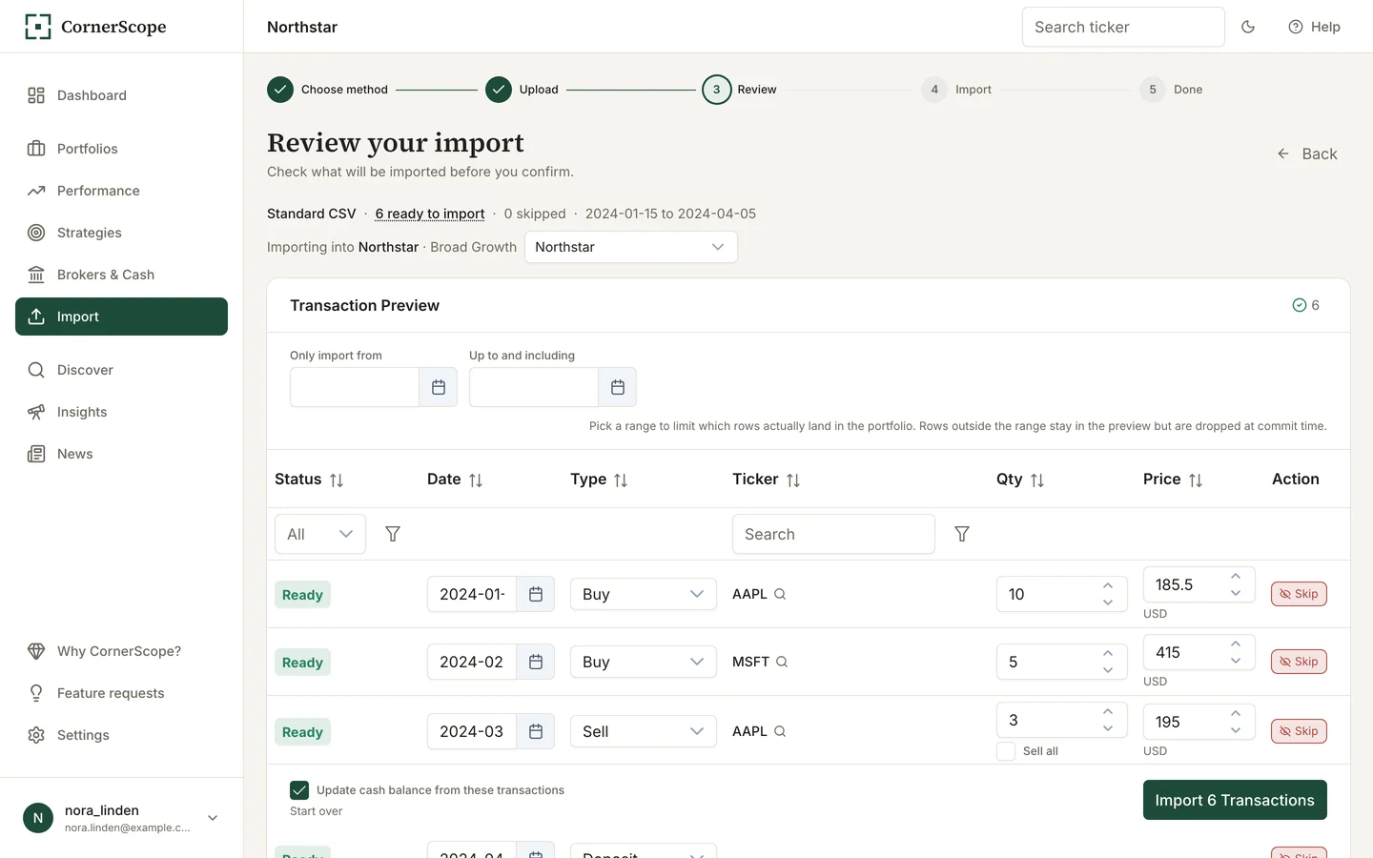
Task: Open Type dropdown for MSFT row
Action: click(x=644, y=662)
